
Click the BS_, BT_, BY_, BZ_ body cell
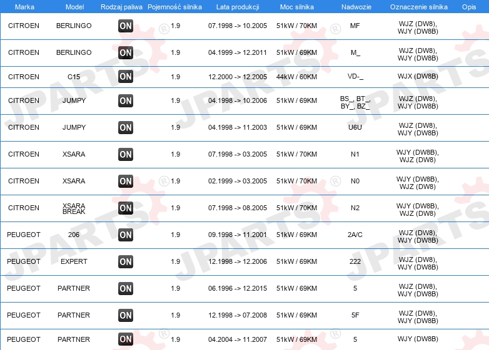(355, 103)
